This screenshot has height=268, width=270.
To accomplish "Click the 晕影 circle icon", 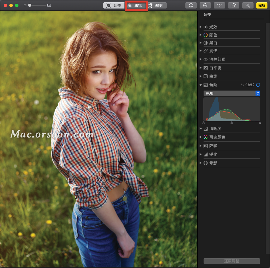I will pos(206,163).
